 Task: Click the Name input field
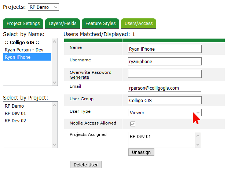165,49
